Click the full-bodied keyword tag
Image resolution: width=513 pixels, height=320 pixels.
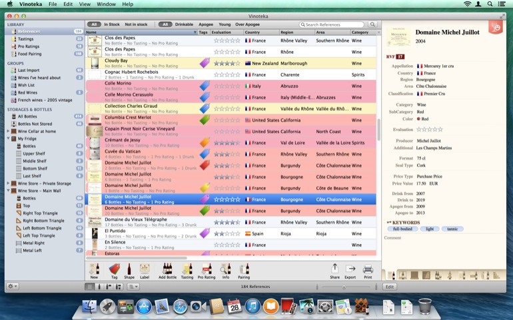tap(402, 229)
